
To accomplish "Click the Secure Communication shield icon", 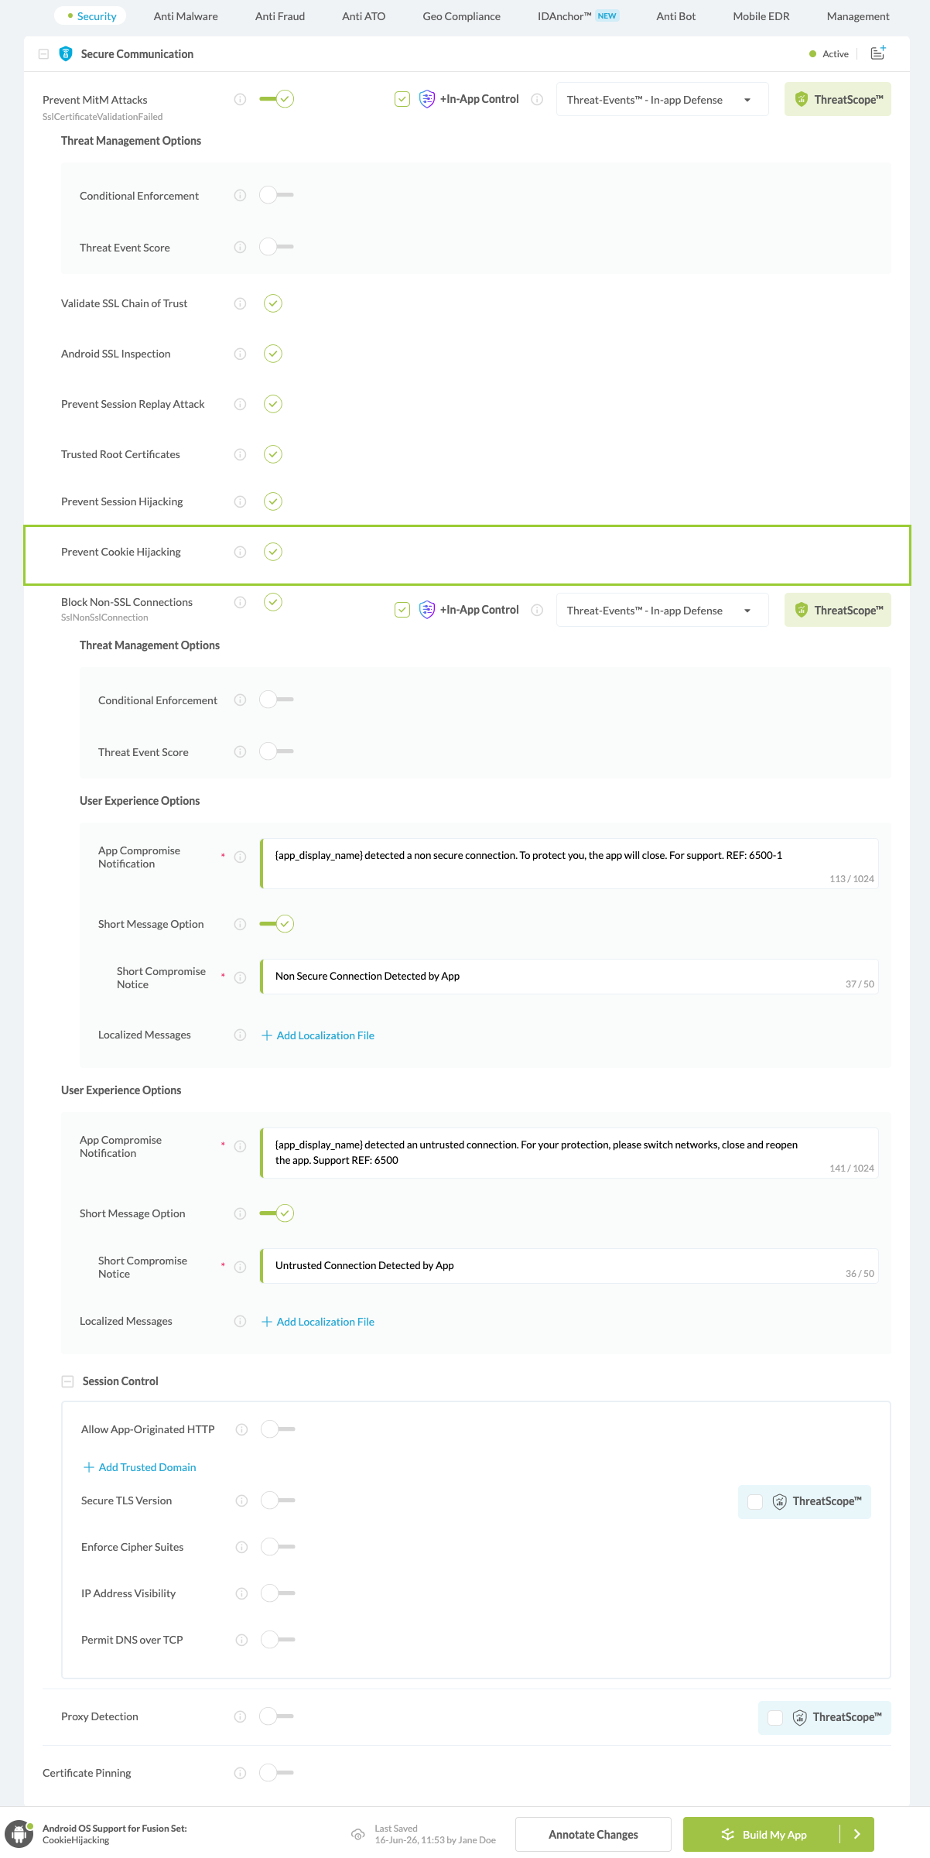I will pos(66,53).
